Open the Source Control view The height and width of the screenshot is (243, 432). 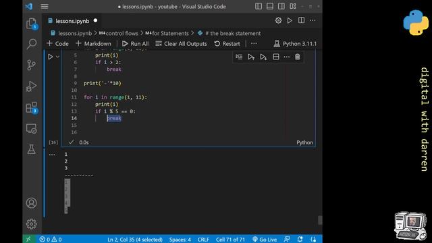coord(32,65)
